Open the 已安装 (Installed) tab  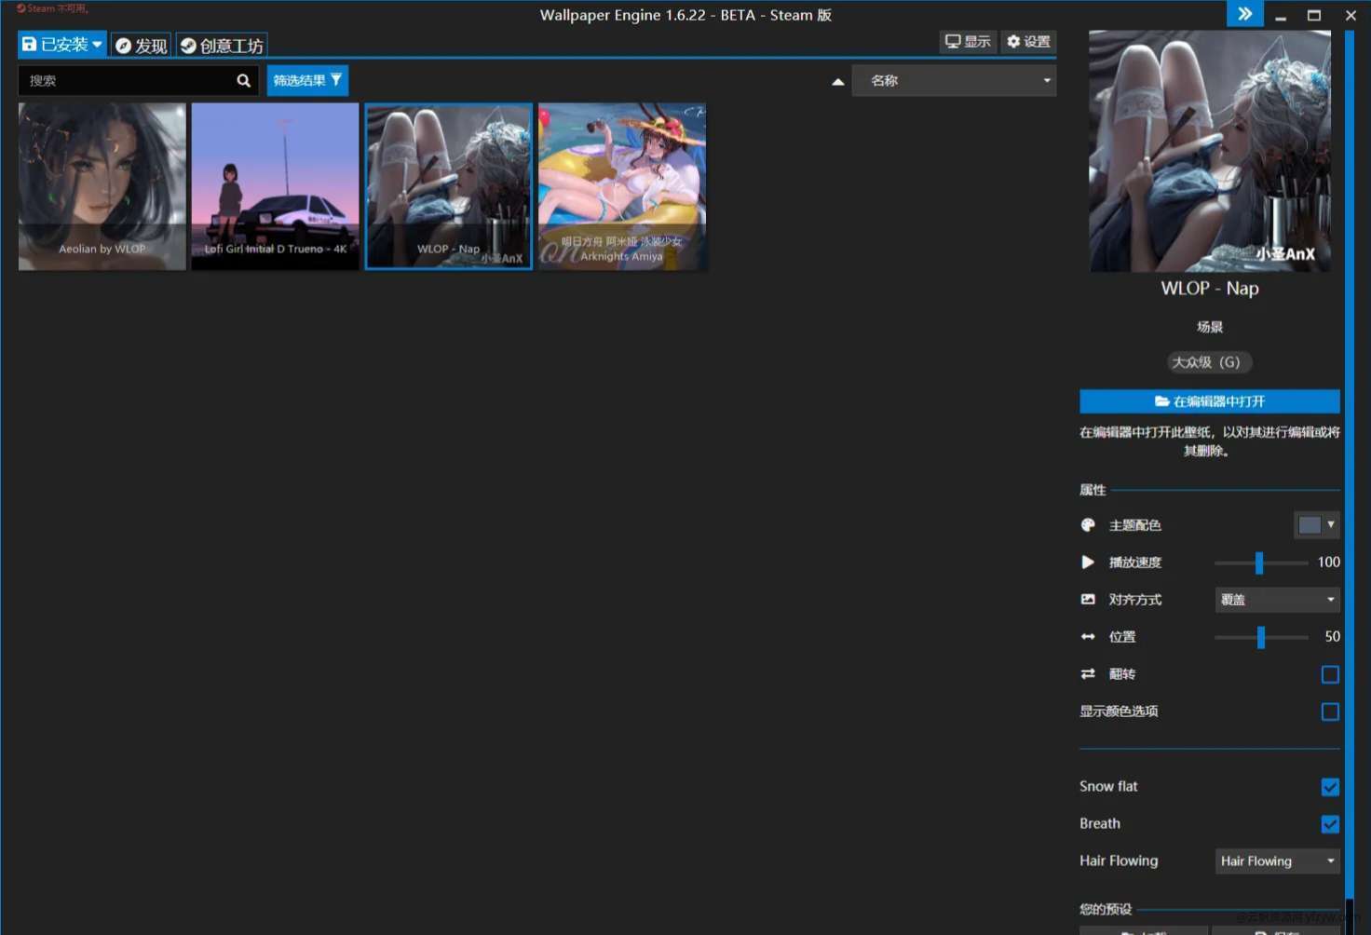tap(61, 45)
